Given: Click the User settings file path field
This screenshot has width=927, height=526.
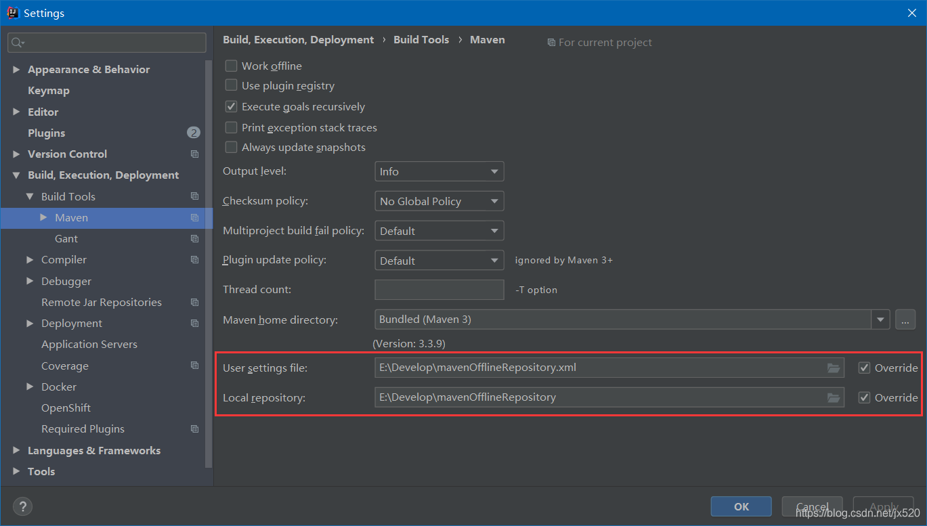Looking at the screenshot, I should pyautogui.click(x=609, y=368).
